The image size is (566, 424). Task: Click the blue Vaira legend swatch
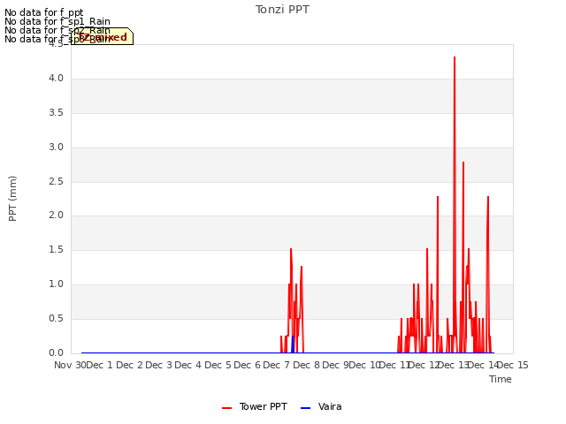pos(305,408)
